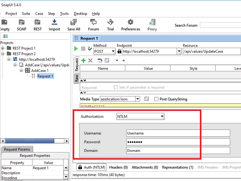Click in the Username input field
The image size is (241, 181).
pos(178,133)
